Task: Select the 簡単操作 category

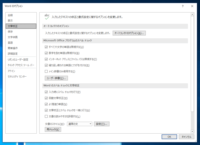Action: [x=21, y=48]
